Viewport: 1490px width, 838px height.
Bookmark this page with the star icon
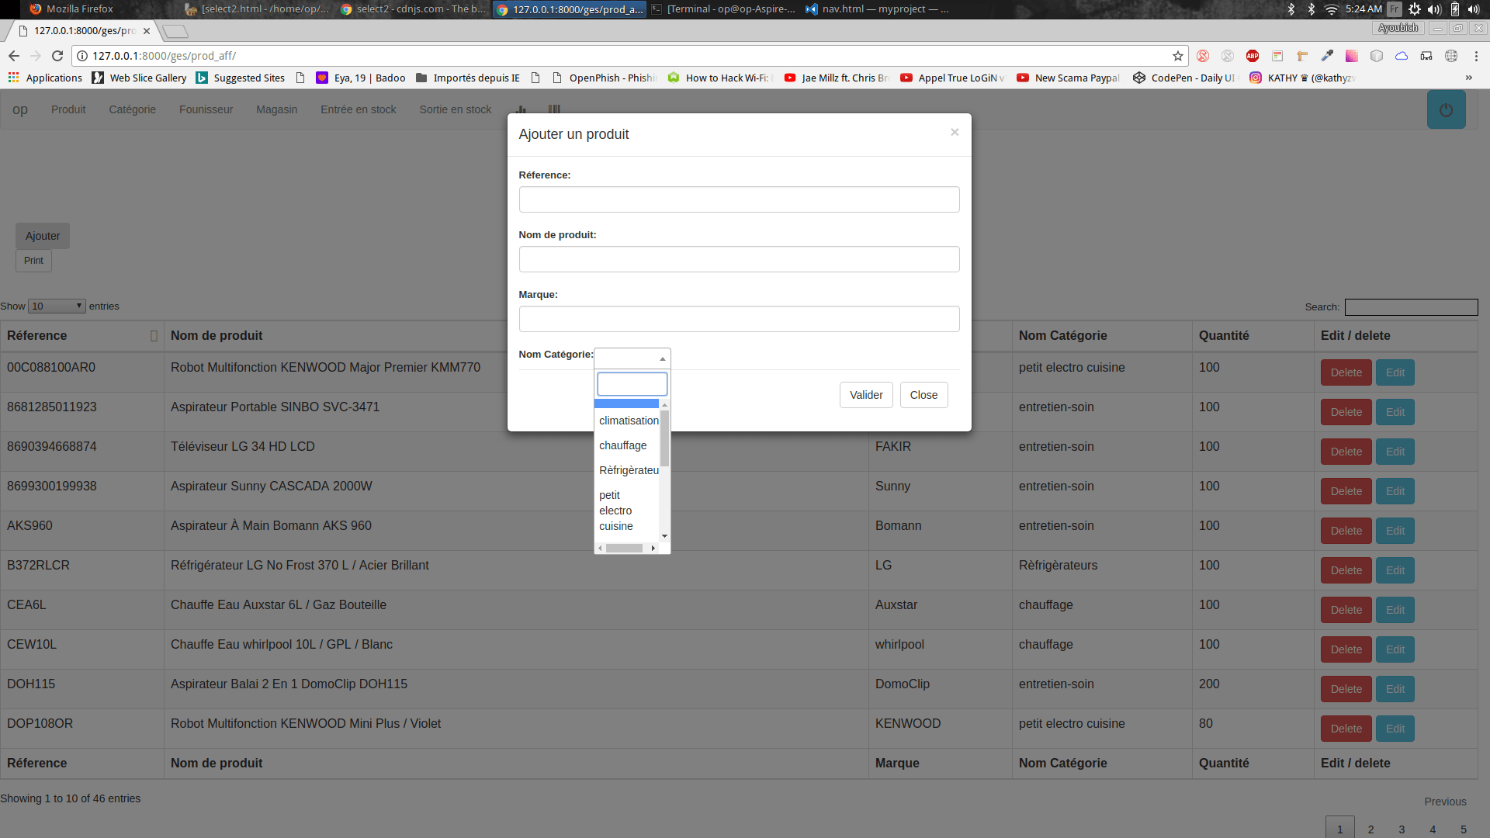tap(1177, 56)
